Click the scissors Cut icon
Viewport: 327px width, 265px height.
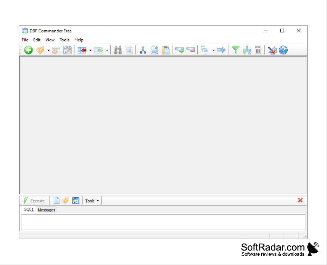pos(143,50)
